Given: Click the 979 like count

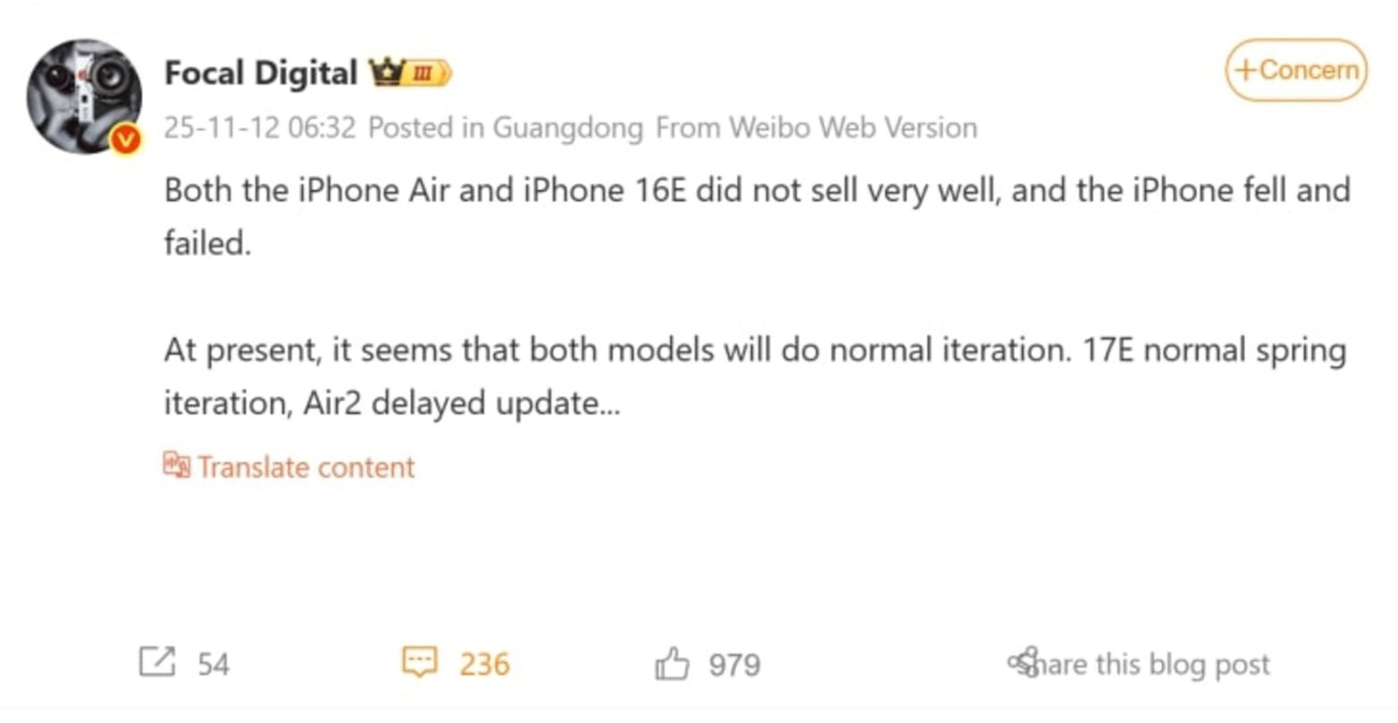Looking at the screenshot, I should [x=734, y=663].
